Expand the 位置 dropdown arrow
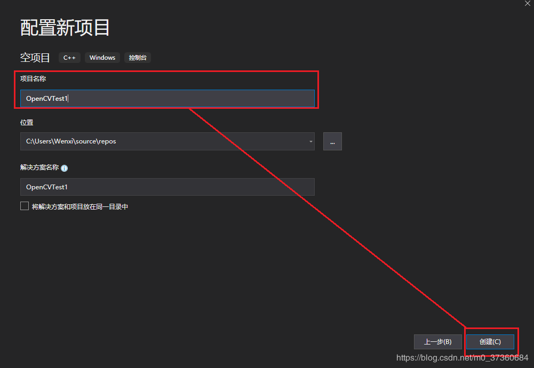The width and height of the screenshot is (534, 368). click(310, 142)
